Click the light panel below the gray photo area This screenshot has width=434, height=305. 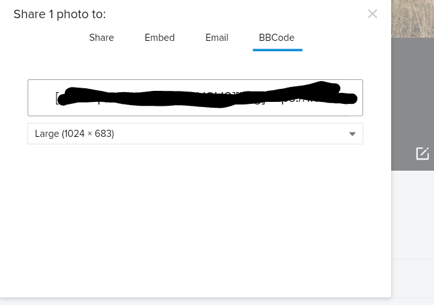click(x=413, y=214)
